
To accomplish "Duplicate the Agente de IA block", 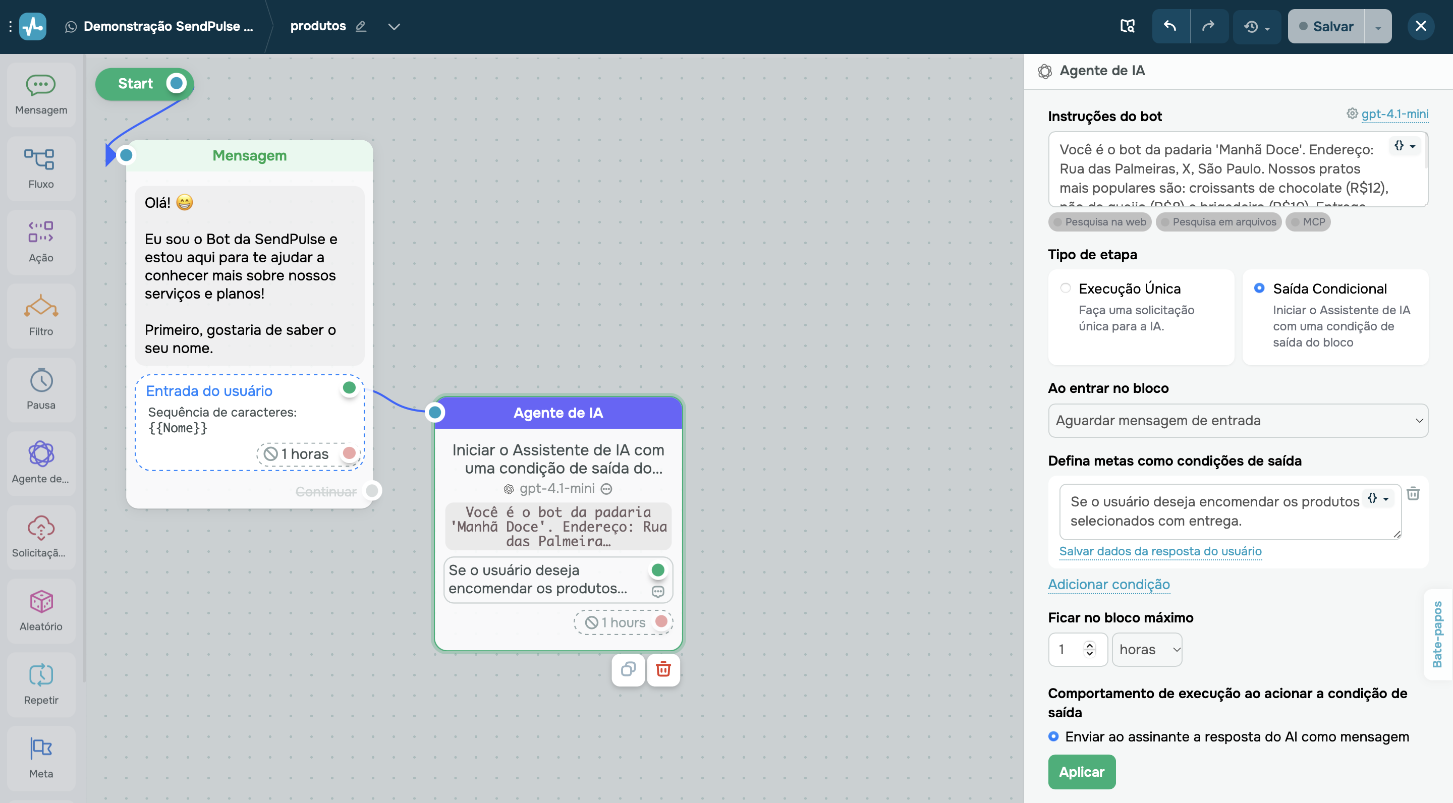I will tap(628, 669).
